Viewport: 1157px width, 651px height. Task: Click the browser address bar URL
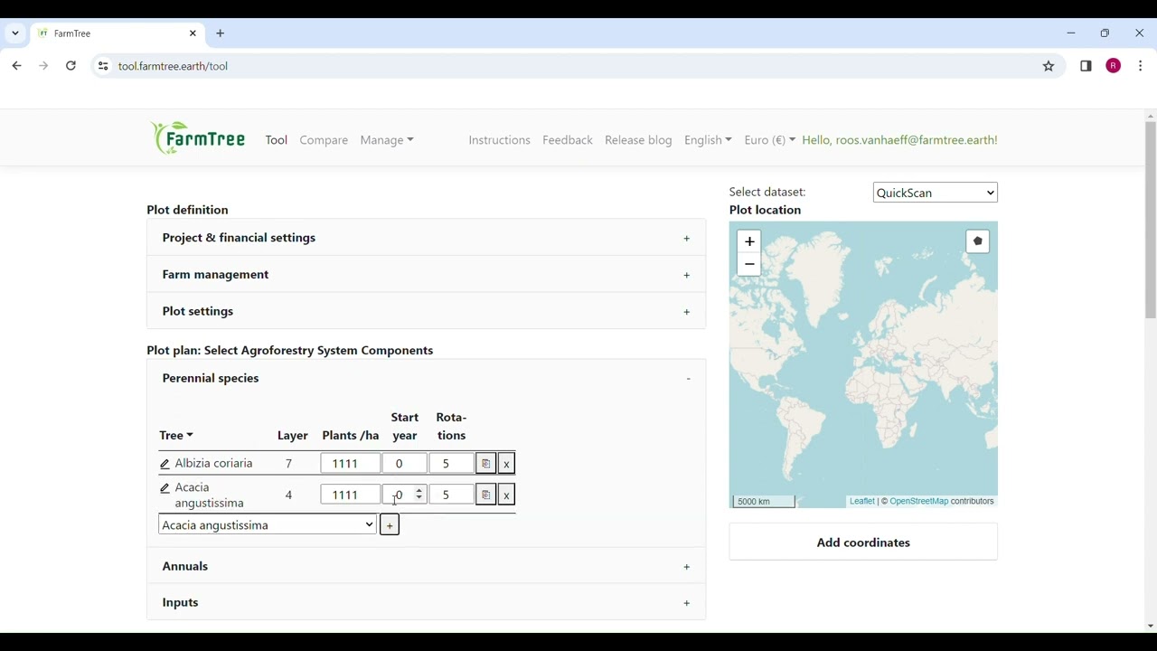(x=173, y=66)
